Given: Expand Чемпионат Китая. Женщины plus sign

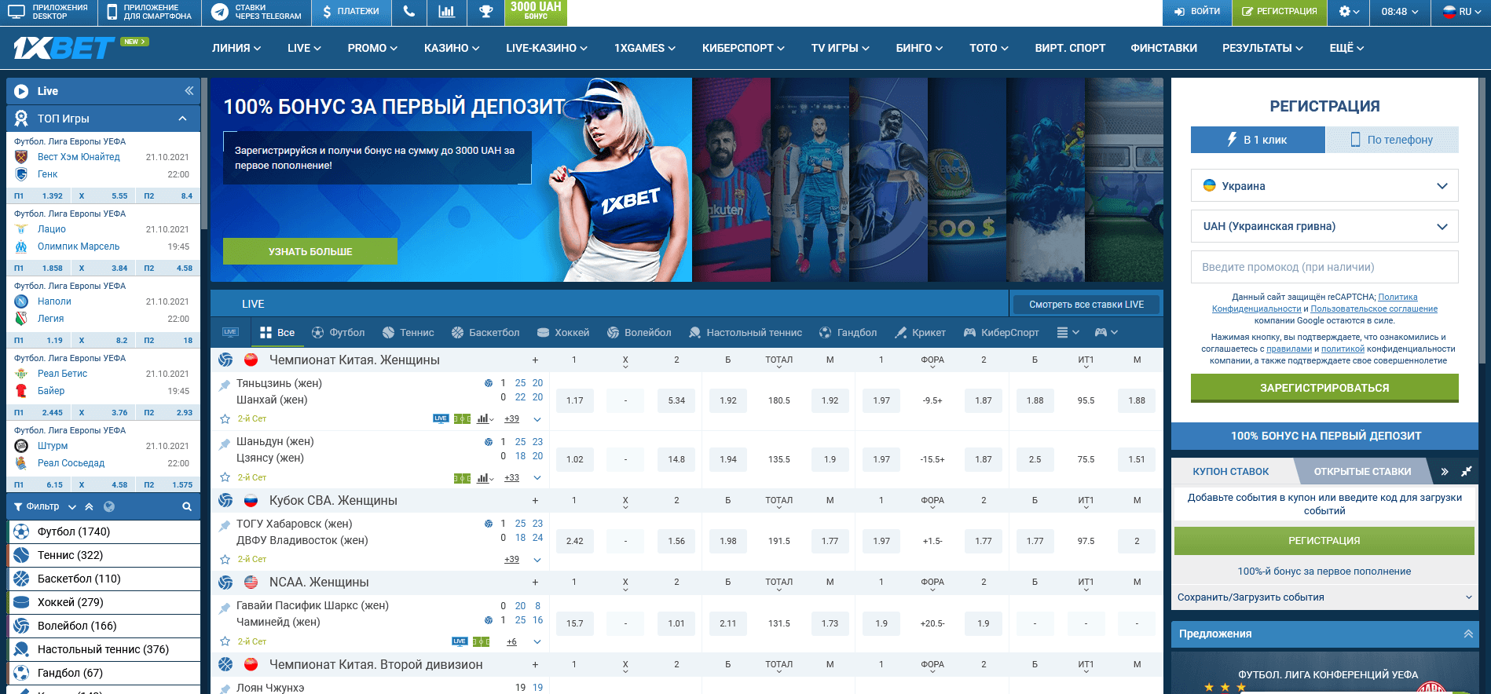Looking at the screenshot, I should point(535,360).
